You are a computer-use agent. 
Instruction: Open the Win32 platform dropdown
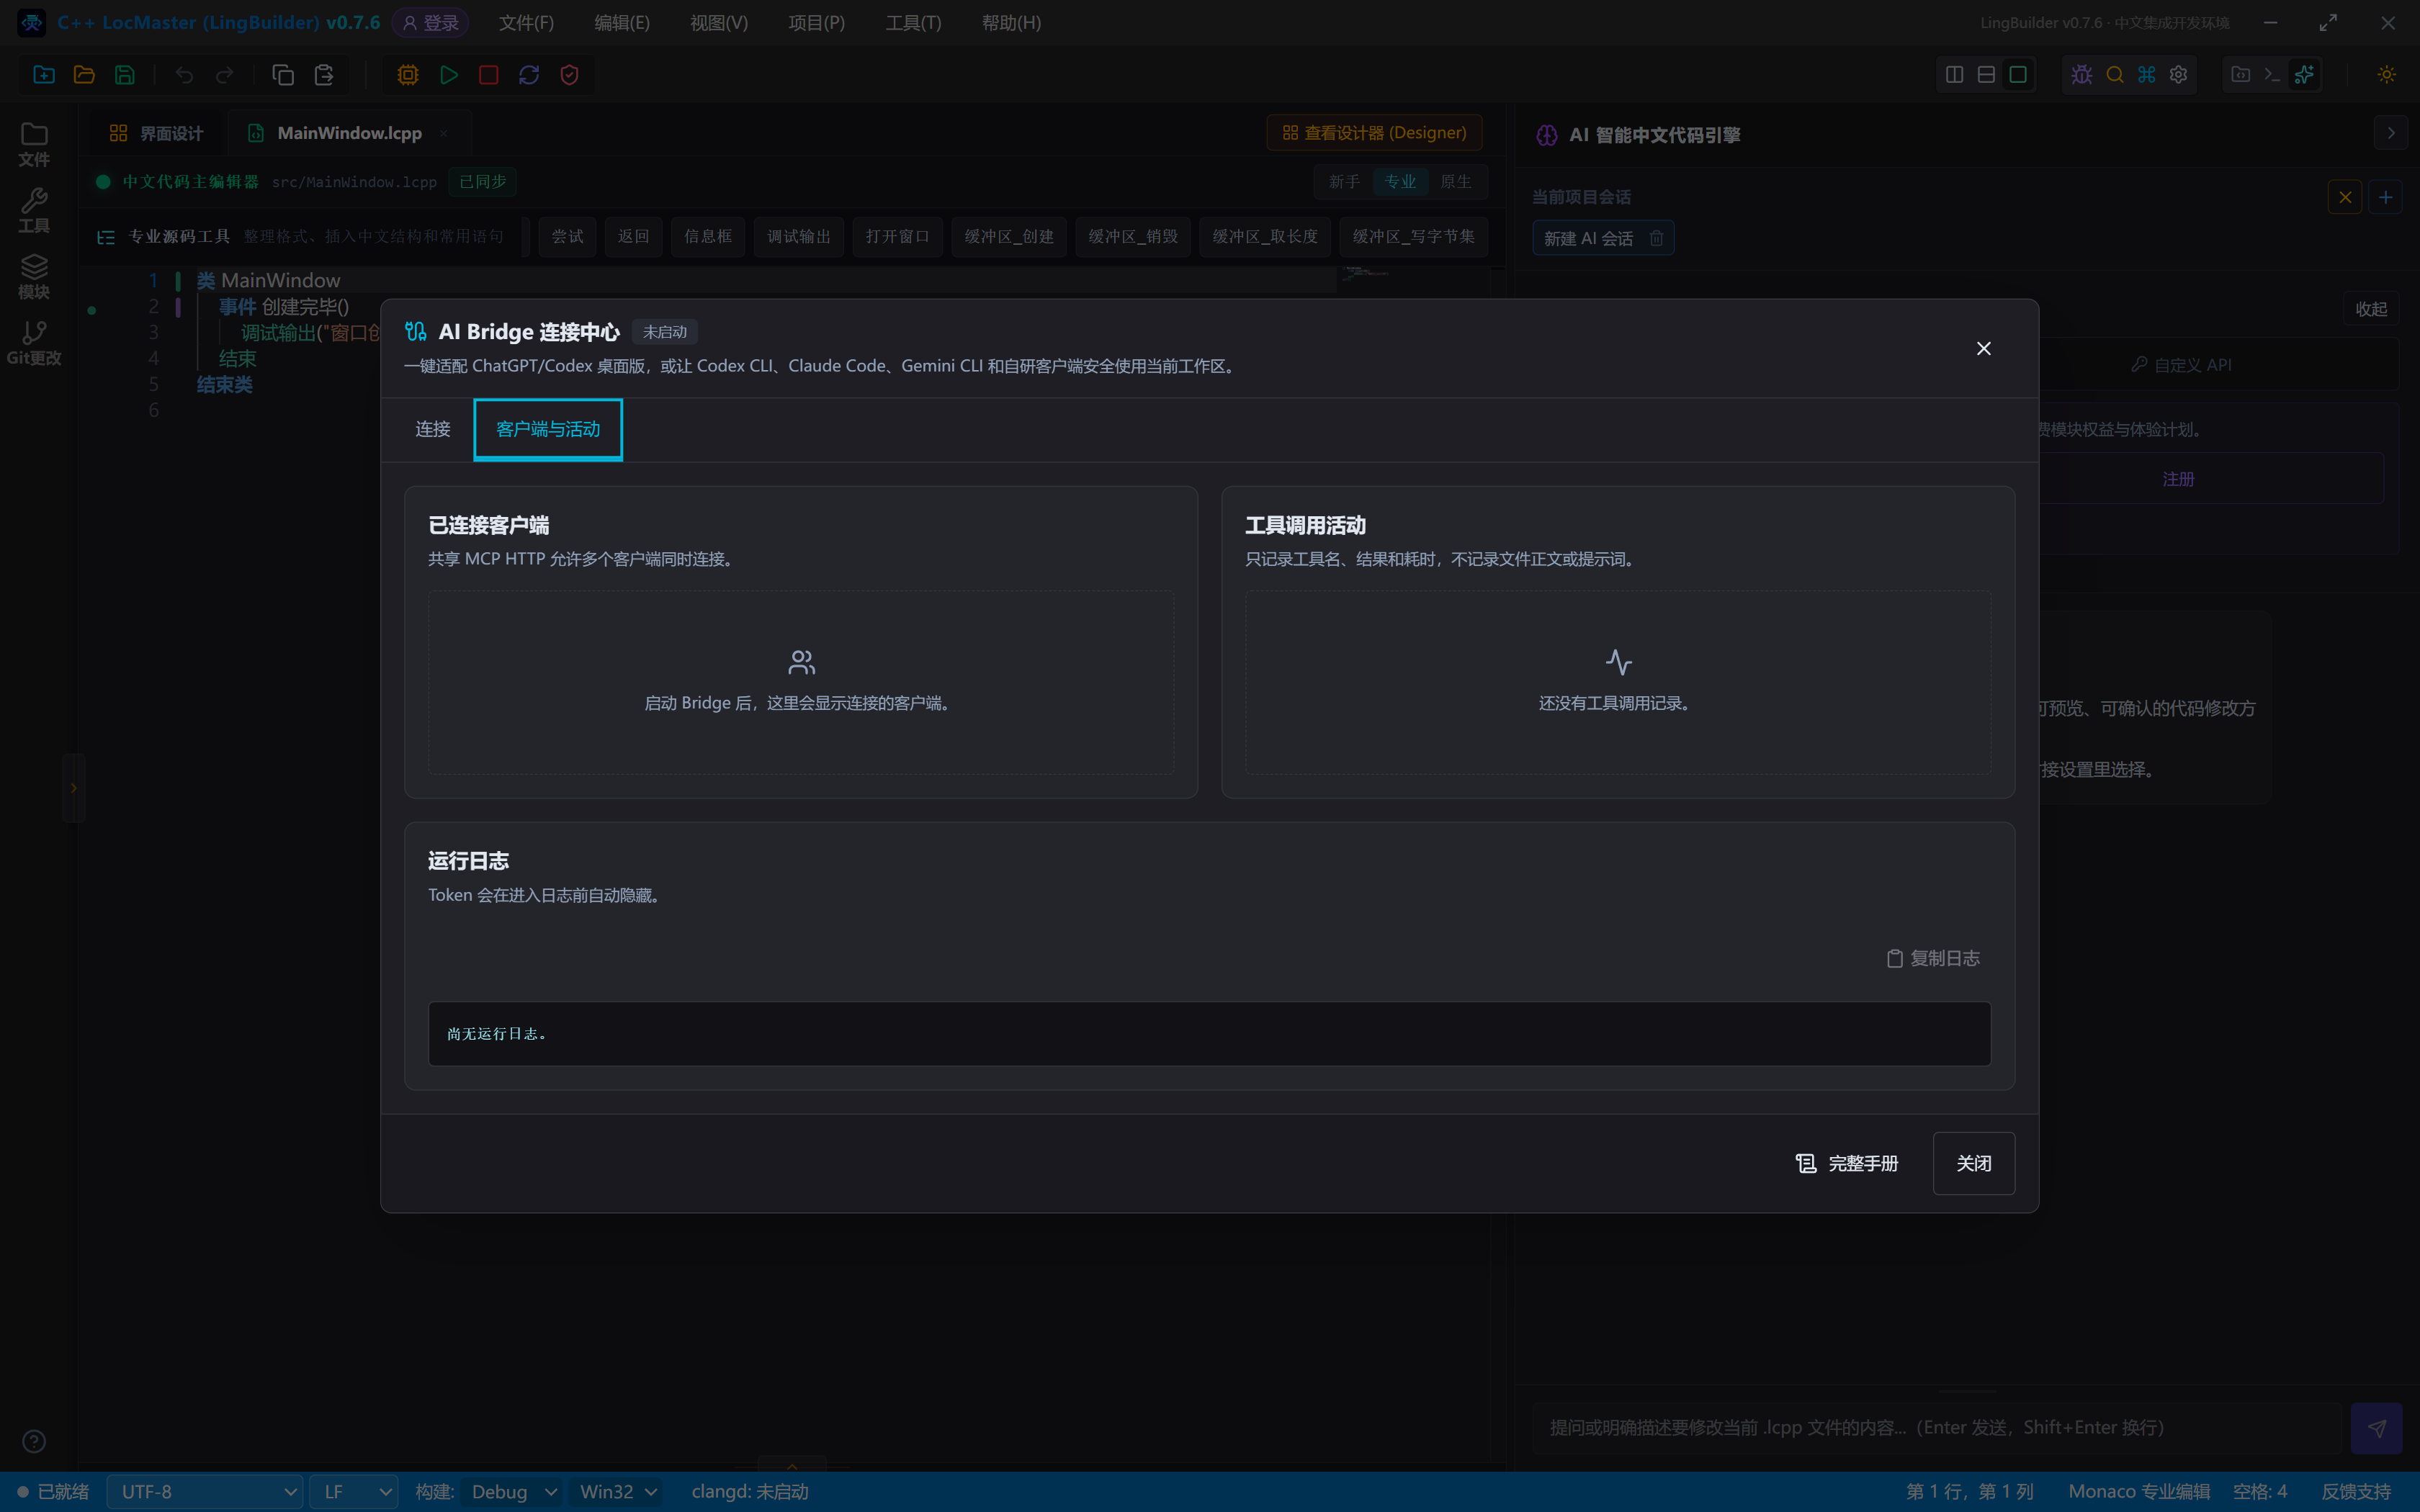coord(618,1492)
